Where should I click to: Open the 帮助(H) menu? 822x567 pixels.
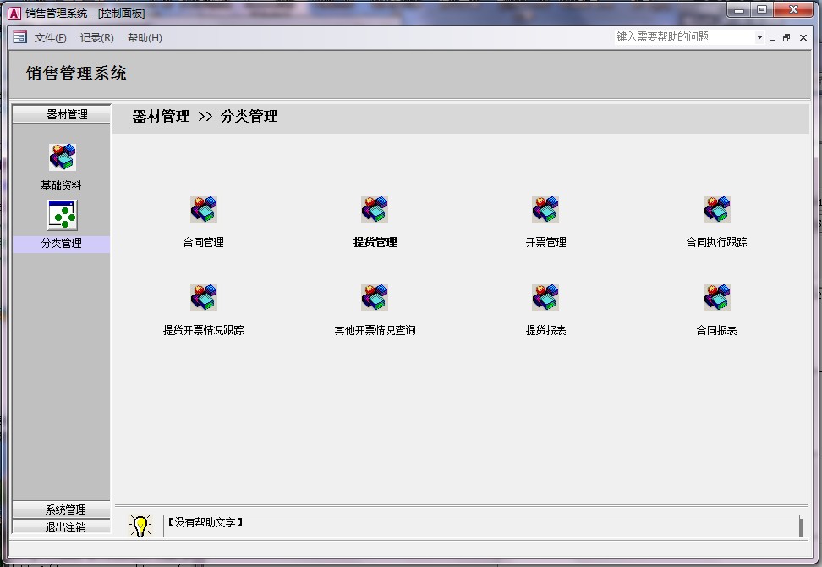coord(145,38)
